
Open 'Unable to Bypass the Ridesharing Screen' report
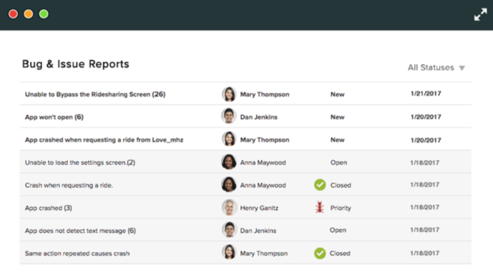95,94
